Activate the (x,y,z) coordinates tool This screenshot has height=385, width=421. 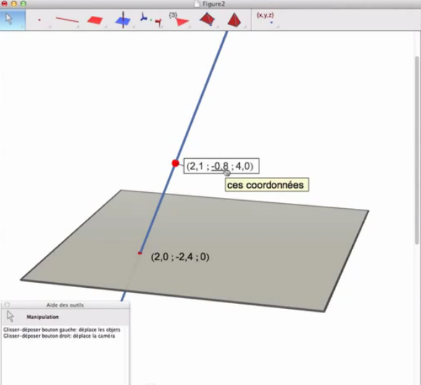(266, 18)
